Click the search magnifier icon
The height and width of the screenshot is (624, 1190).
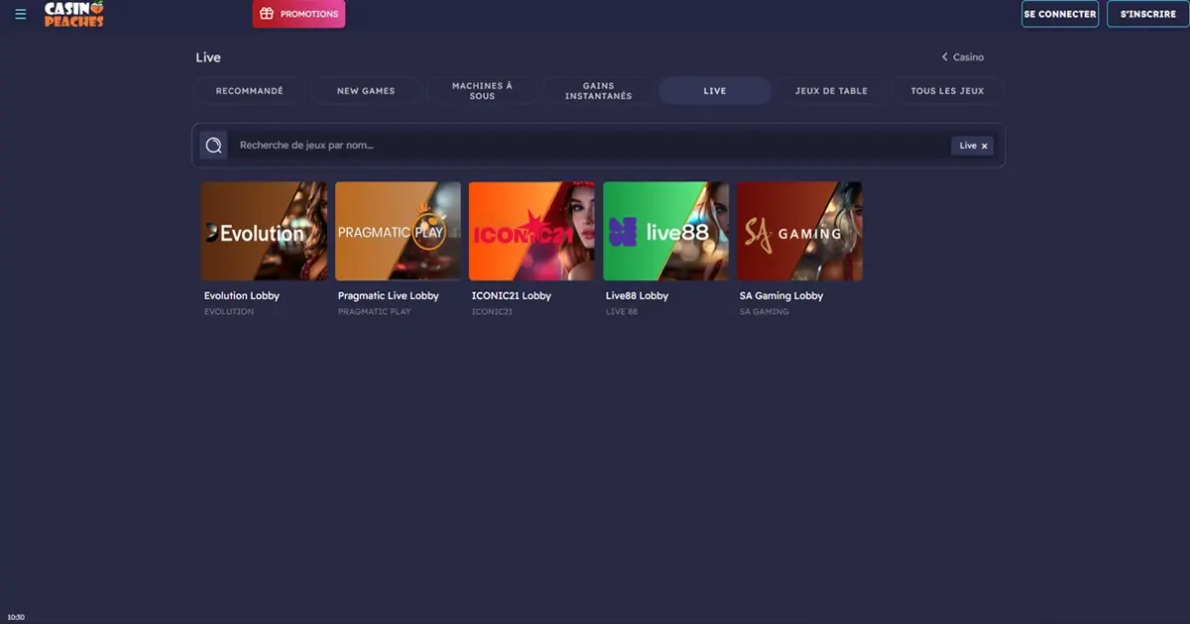click(x=213, y=146)
